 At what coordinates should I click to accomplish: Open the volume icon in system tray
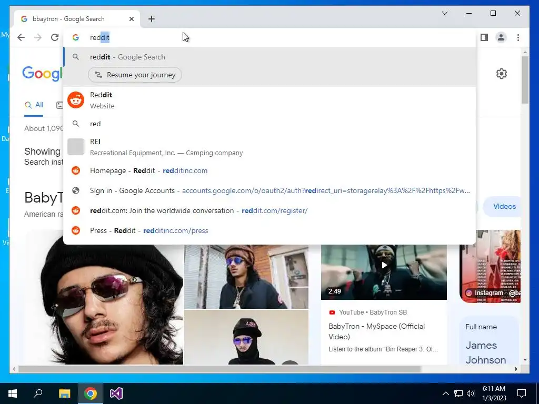pyautogui.click(x=471, y=393)
